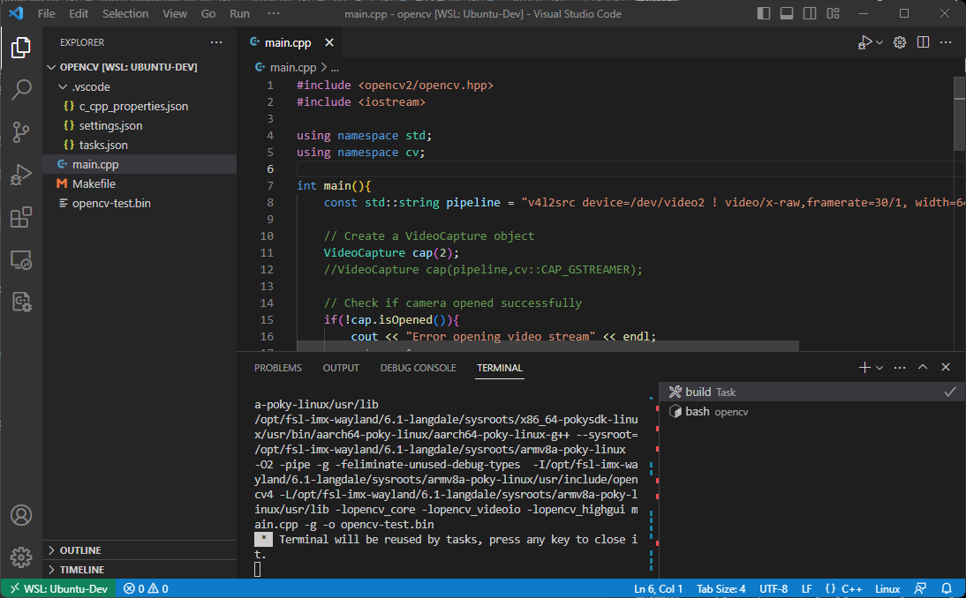Select the main.cpp editor tab

pos(288,42)
